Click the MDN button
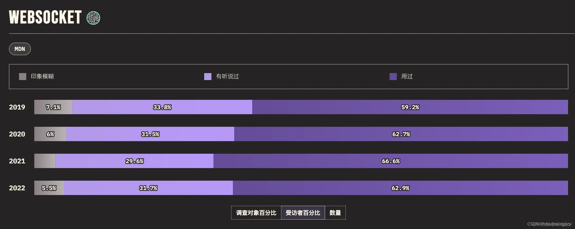 (x=20, y=49)
